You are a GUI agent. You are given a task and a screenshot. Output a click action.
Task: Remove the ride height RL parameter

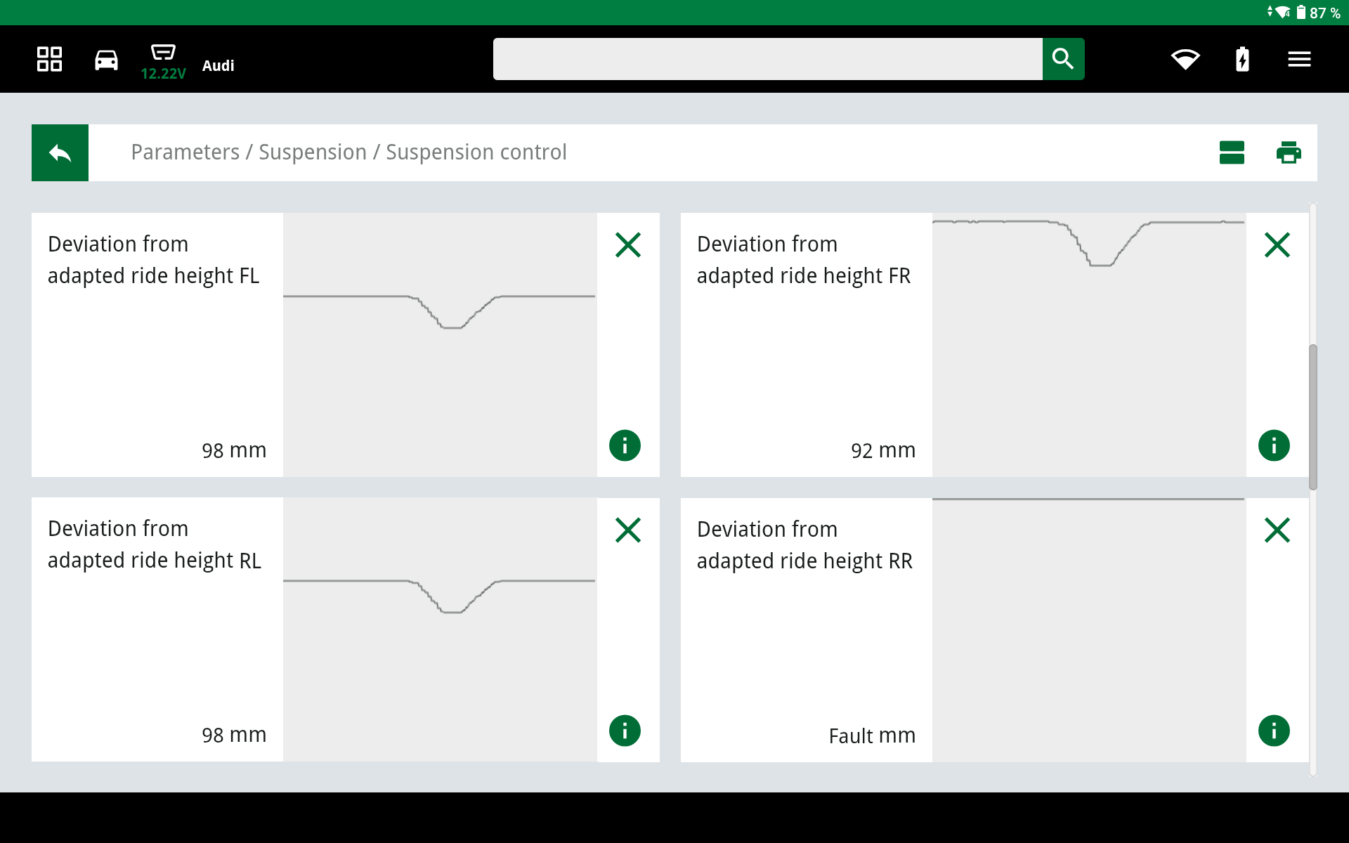point(627,530)
